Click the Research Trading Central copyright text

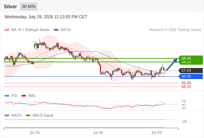[x=175, y=30]
